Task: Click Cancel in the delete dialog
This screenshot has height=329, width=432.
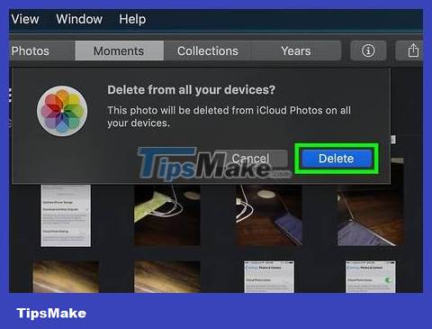Action: pyautogui.click(x=250, y=159)
